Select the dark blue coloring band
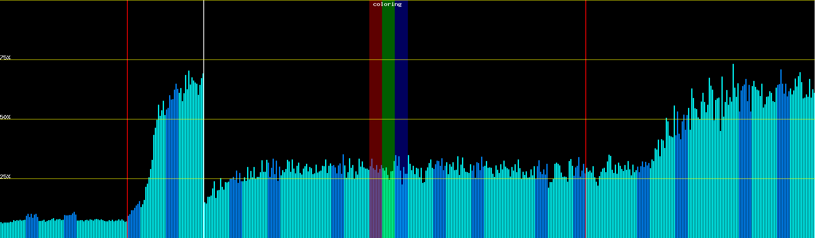Viewport: 815px width, 238px height. [401, 79]
